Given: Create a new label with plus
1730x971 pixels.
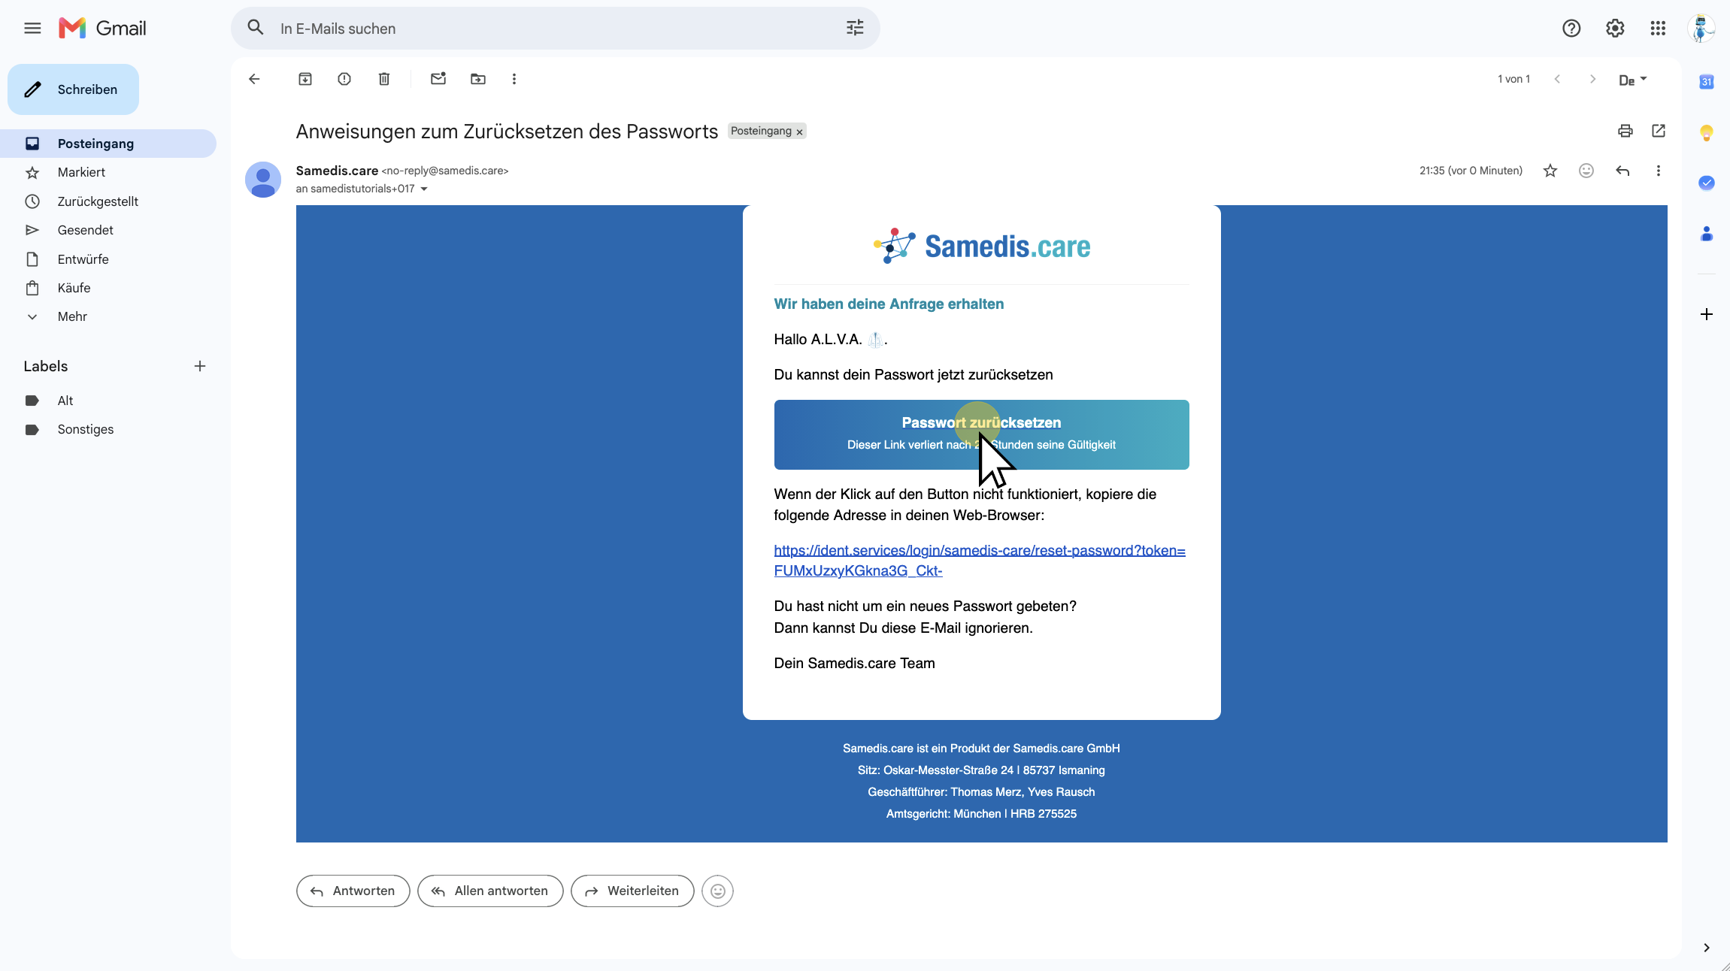Looking at the screenshot, I should coord(200,367).
